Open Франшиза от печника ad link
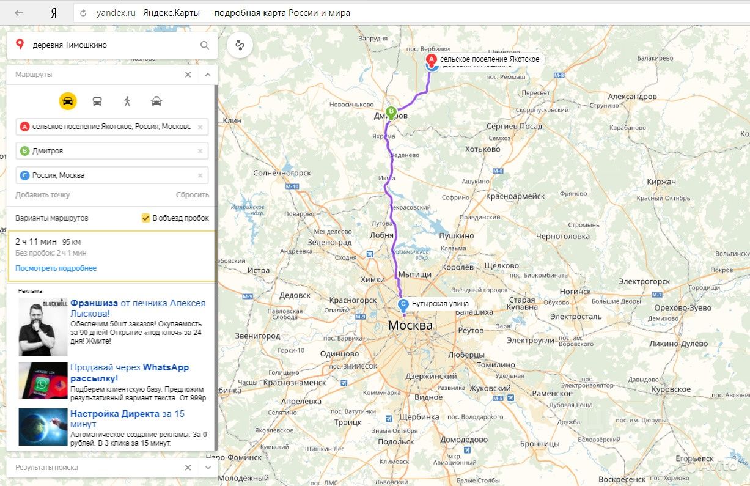 coord(138,307)
